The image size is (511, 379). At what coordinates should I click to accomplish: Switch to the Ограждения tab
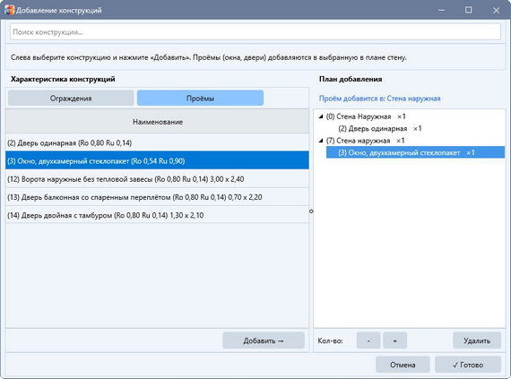pos(71,98)
